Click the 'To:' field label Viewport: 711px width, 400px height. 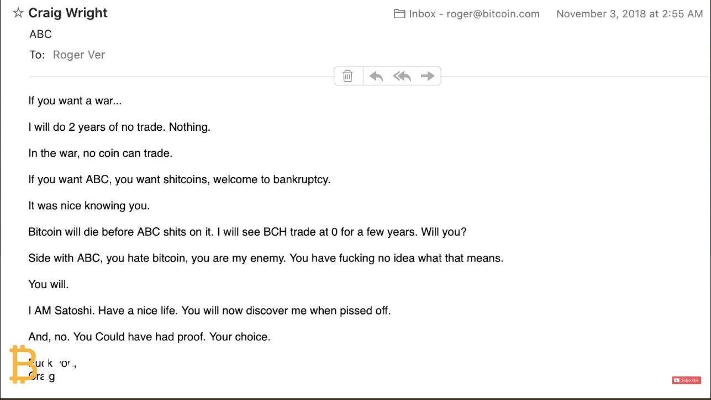[x=37, y=55]
